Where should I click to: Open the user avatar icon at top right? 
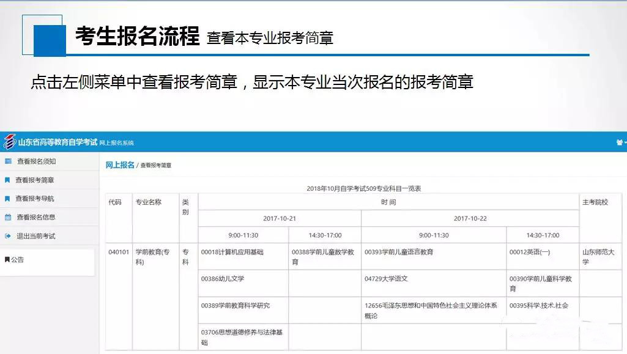coord(619,141)
